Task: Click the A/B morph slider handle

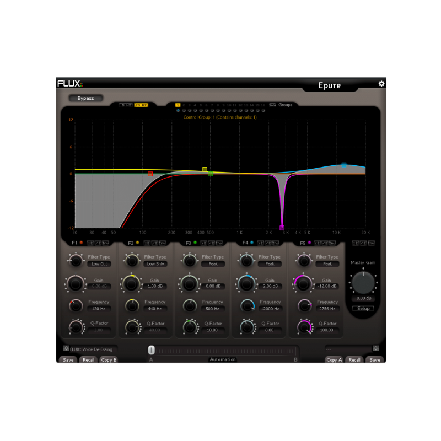Action: point(151,350)
